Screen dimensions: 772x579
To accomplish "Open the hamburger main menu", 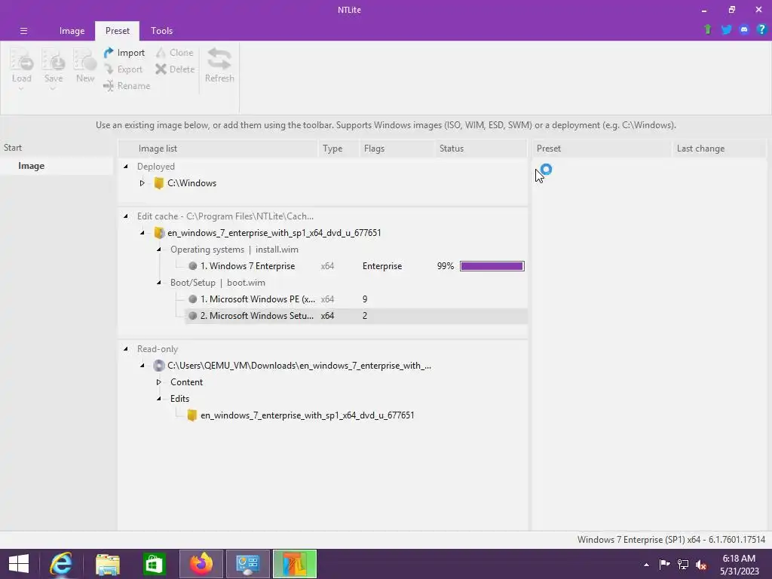I will tap(23, 30).
